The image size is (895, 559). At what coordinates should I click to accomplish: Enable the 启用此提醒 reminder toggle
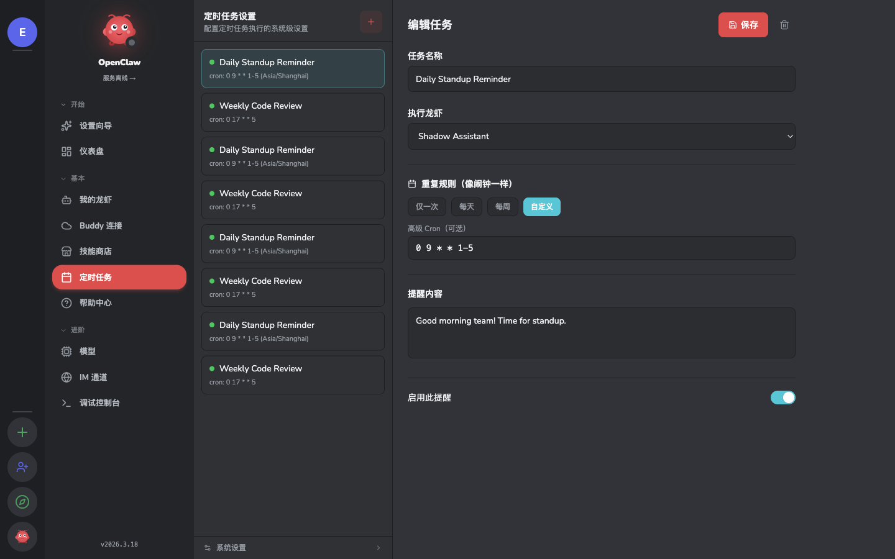click(783, 398)
